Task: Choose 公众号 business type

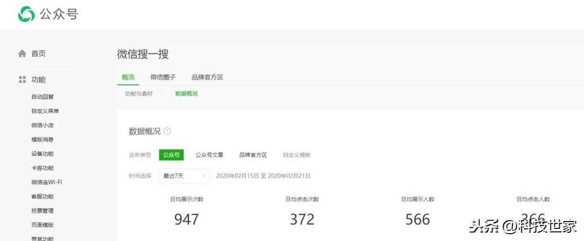Action: 171,155
